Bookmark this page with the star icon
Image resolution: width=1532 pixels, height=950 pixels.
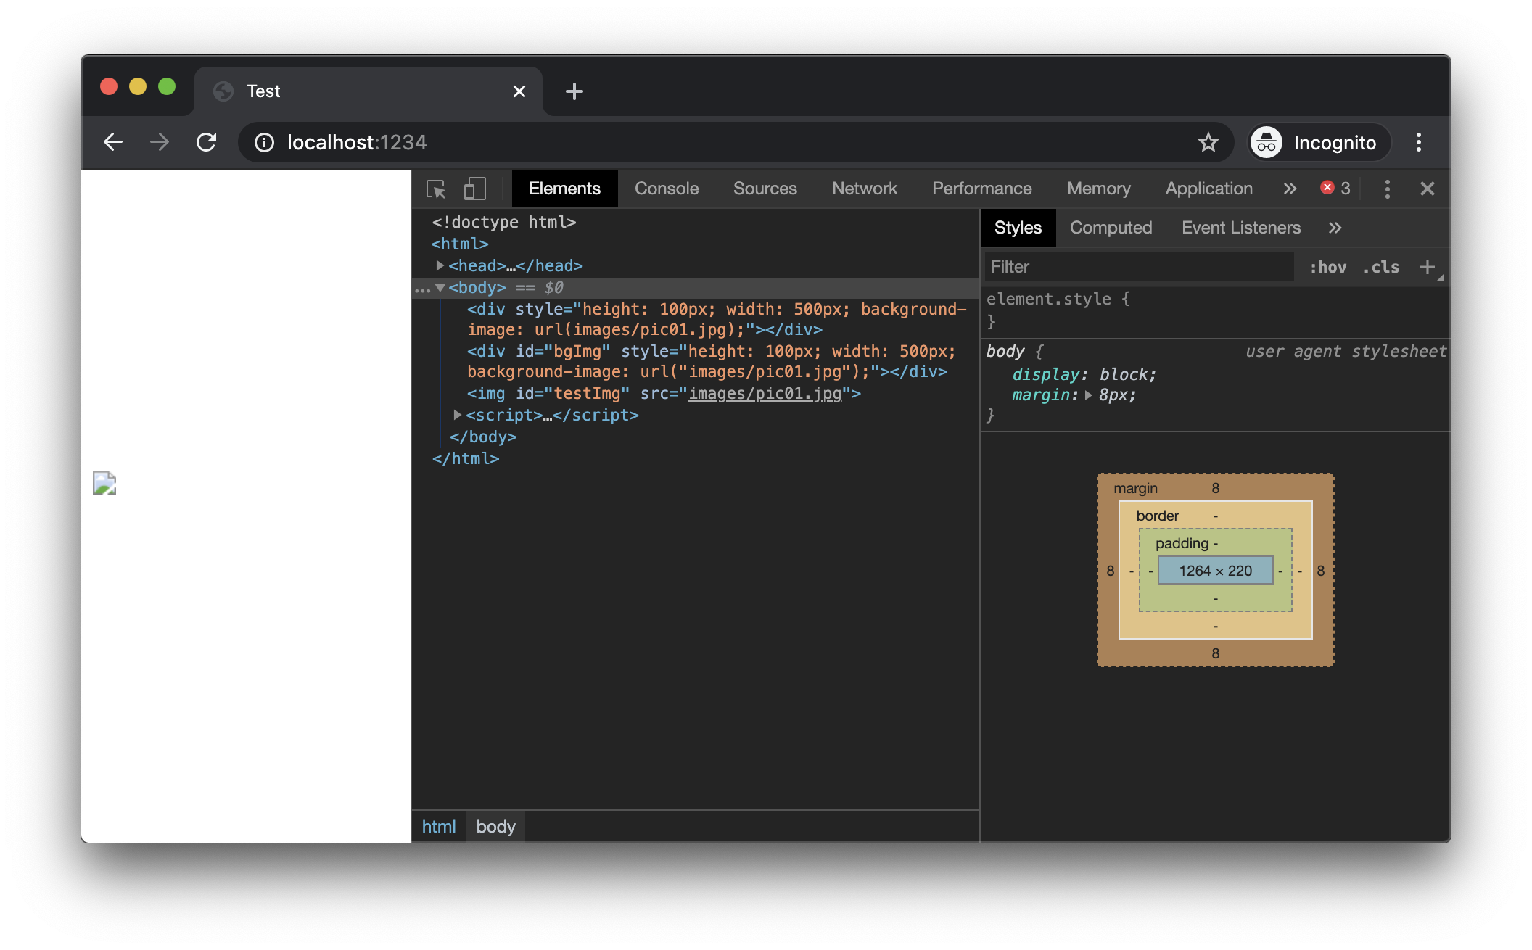1208,142
